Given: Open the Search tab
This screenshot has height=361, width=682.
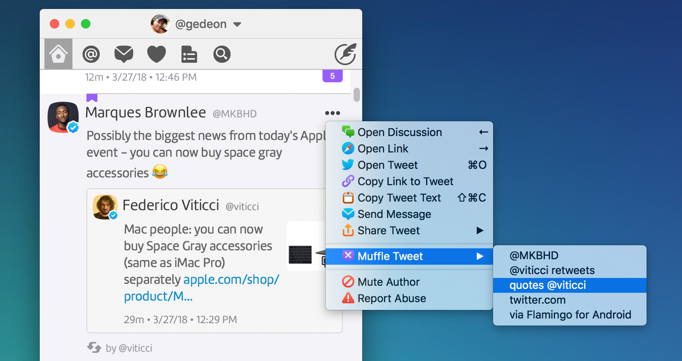Looking at the screenshot, I should tap(222, 54).
